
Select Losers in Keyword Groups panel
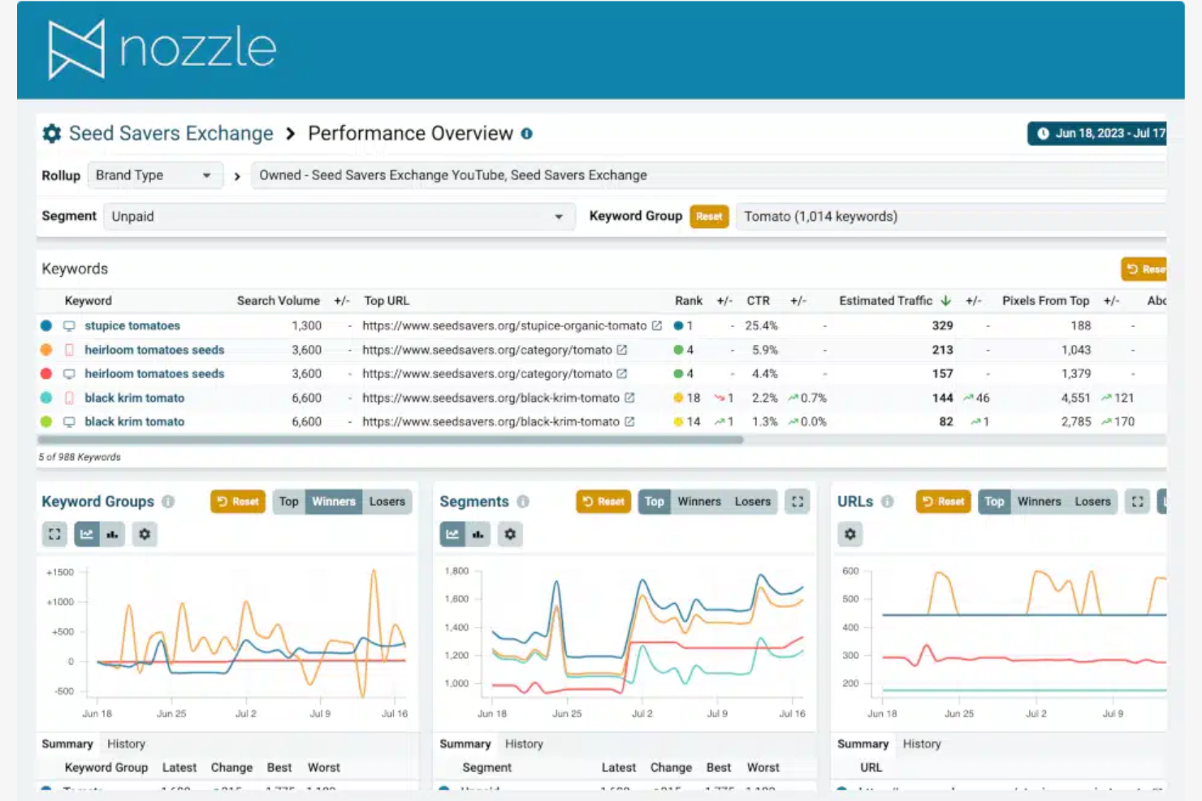(x=387, y=502)
